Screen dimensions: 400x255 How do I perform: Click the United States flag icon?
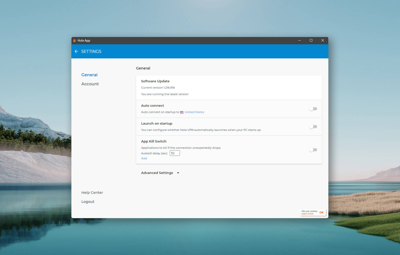182,112
